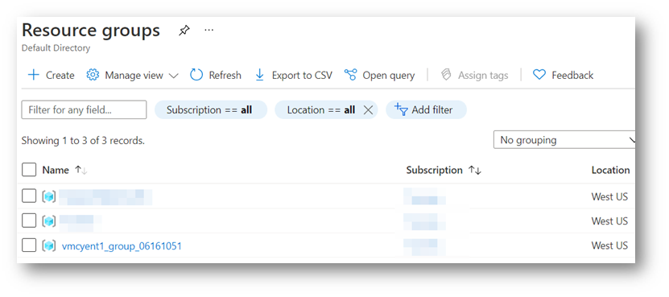Open the Subscription == all filter
Viewport: 669px width, 297px height.
pos(211,109)
